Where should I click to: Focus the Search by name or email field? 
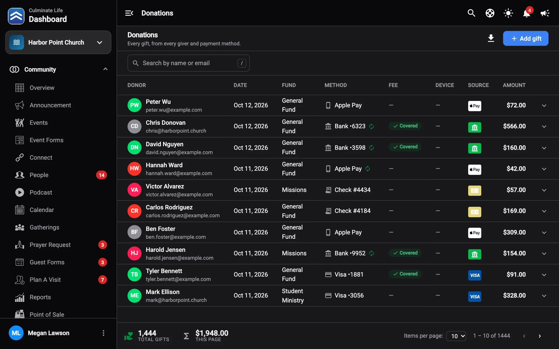pos(188,63)
